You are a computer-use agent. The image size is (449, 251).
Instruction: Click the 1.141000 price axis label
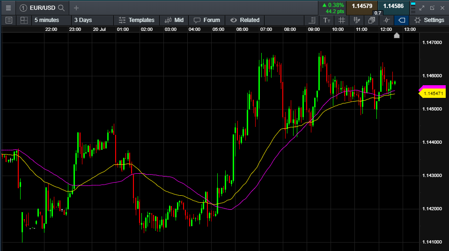coord(432,242)
